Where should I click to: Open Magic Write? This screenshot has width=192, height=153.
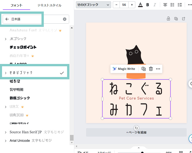pyautogui.click(x=124, y=69)
